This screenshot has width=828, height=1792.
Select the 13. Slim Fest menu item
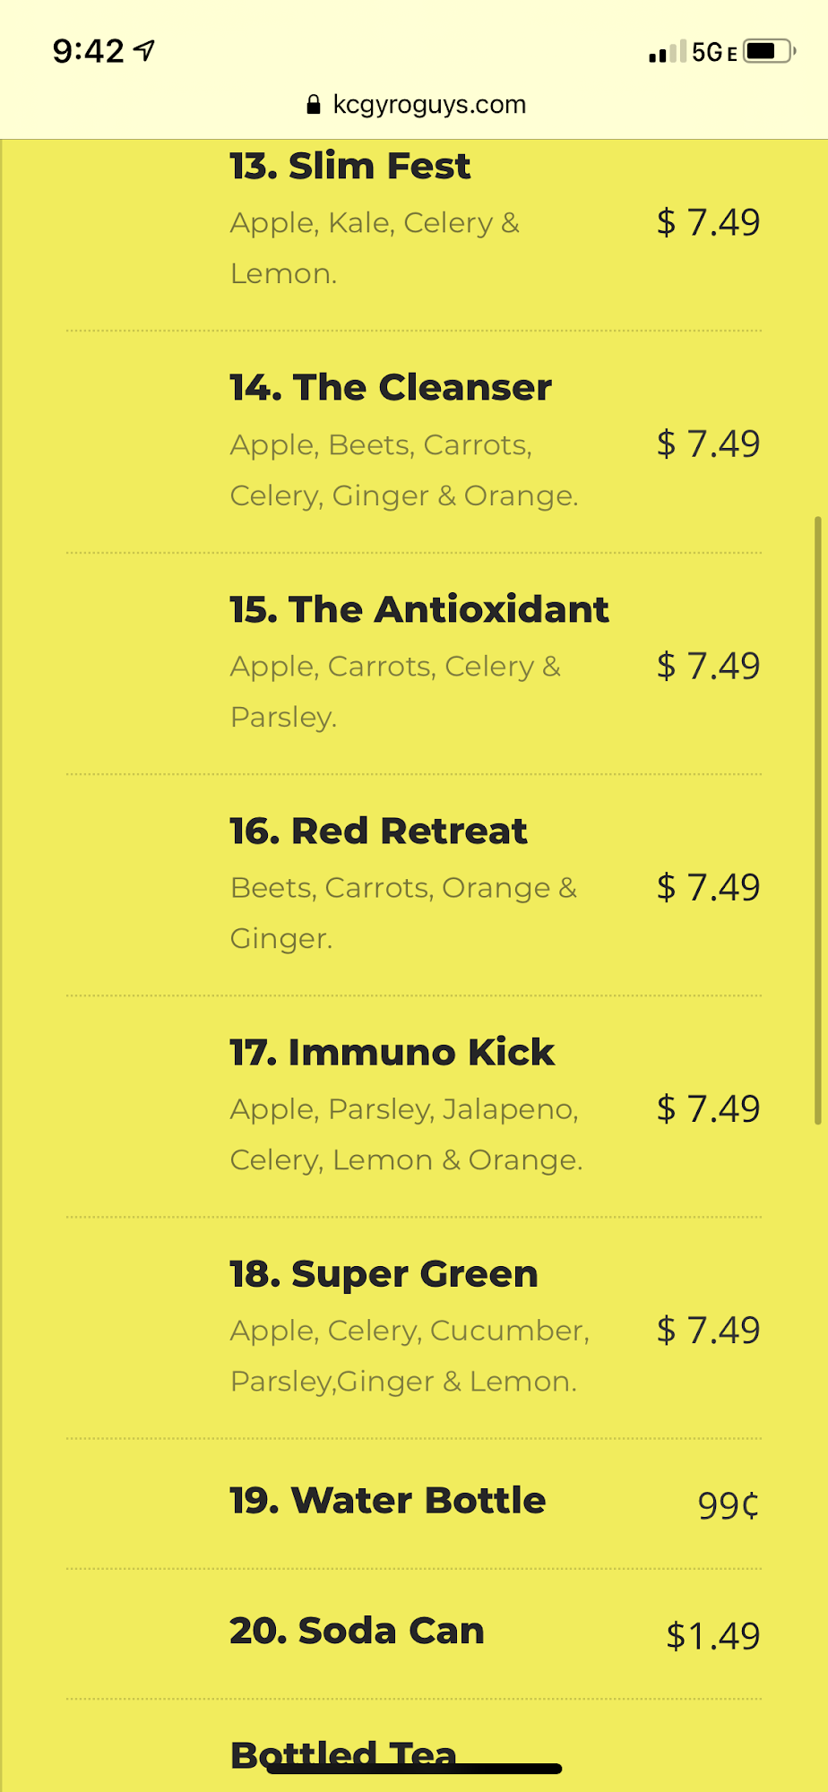click(349, 167)
